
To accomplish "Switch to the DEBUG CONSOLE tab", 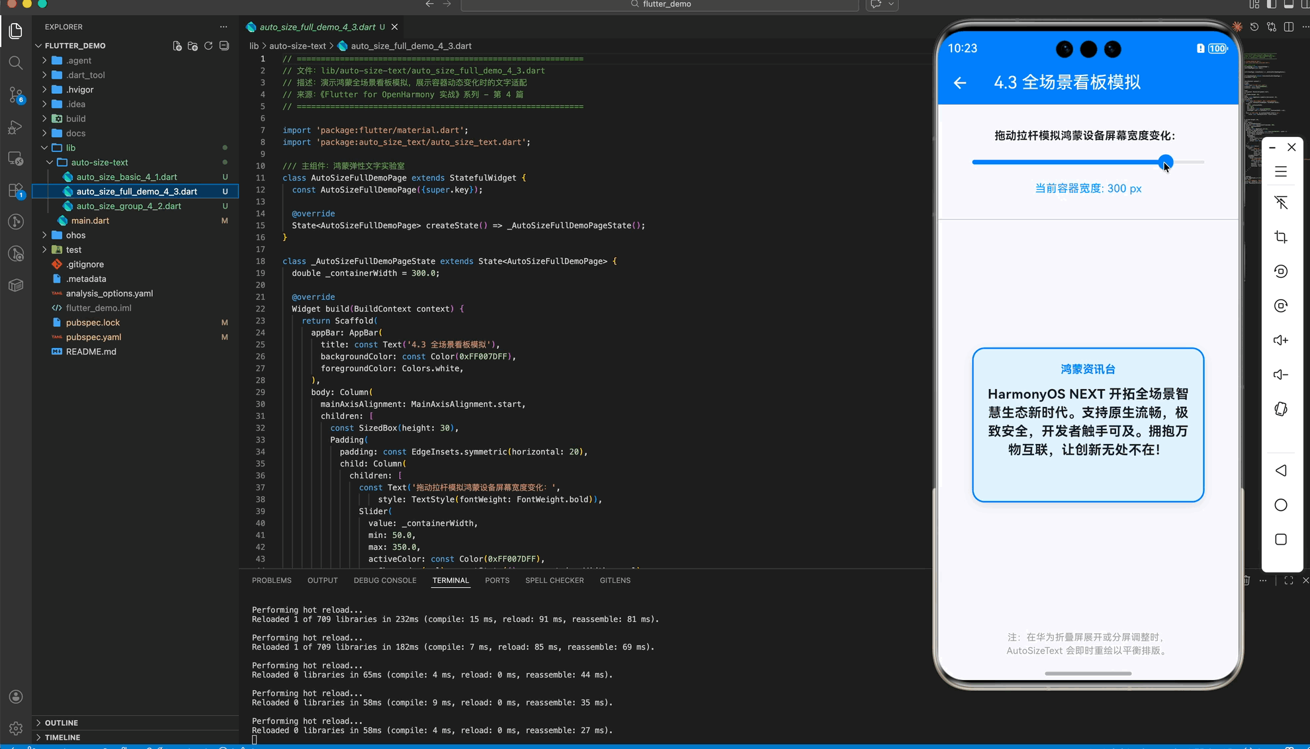I will coord(384,580).
